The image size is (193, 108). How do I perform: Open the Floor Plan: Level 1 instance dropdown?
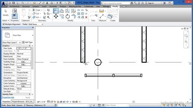11,43
